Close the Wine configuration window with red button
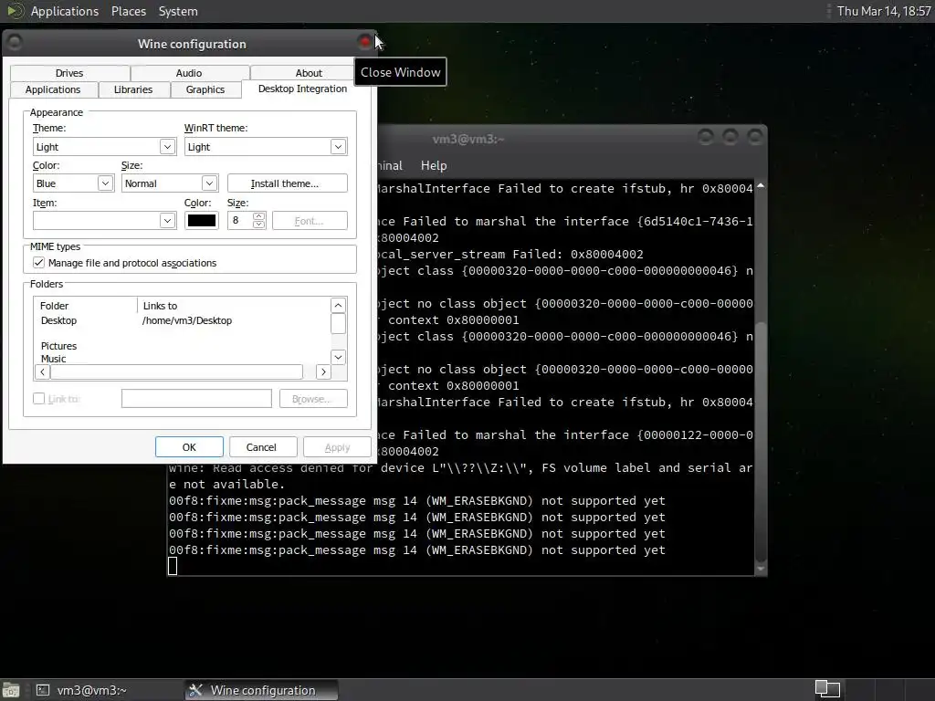 365,42
